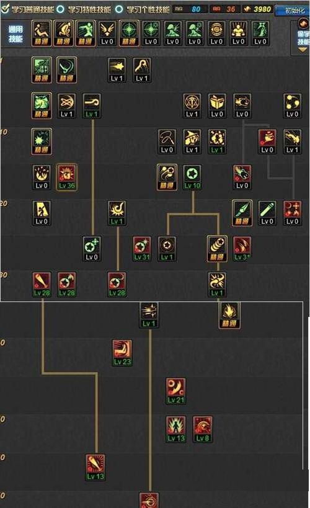Image resolution: width=310 pixels, height=508 pixels.
Task: Select the mastered green crosshair general skill
Action: click(129, 33)
